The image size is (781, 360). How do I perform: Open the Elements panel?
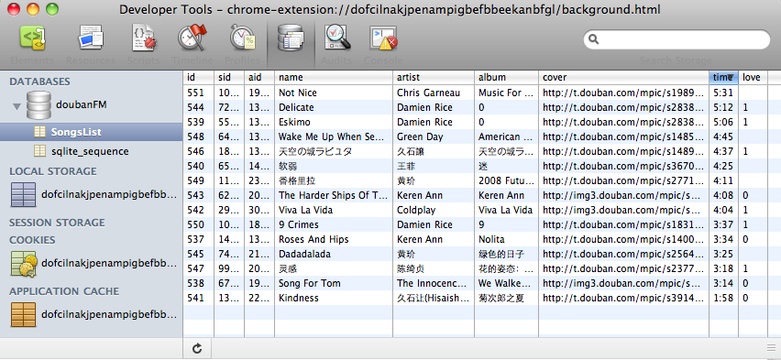(x=32, y=45)
